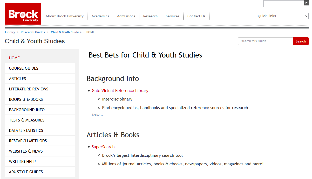Click the top search arrow button
This screenshot has height=179, width=312.
(x=307, y=3)
